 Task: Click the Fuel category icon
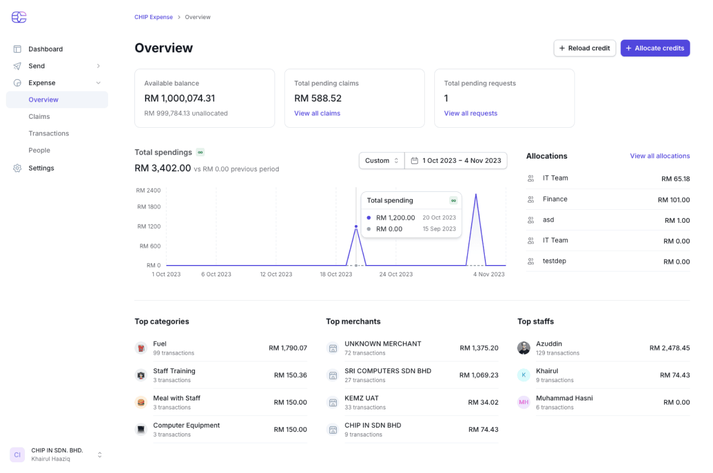coord(141,348)
